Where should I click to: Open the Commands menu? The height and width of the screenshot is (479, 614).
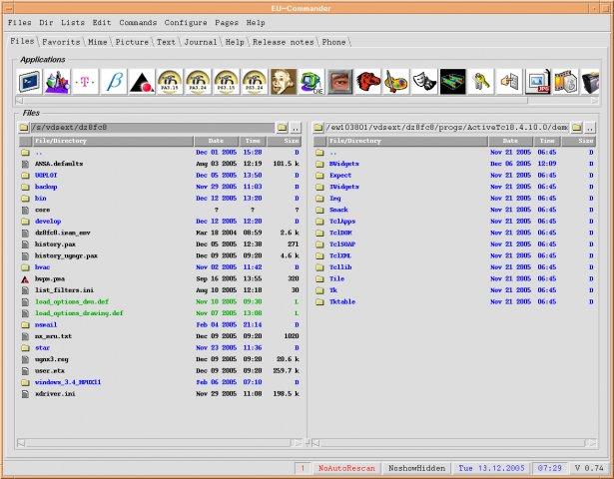click(x=138, y=22)
